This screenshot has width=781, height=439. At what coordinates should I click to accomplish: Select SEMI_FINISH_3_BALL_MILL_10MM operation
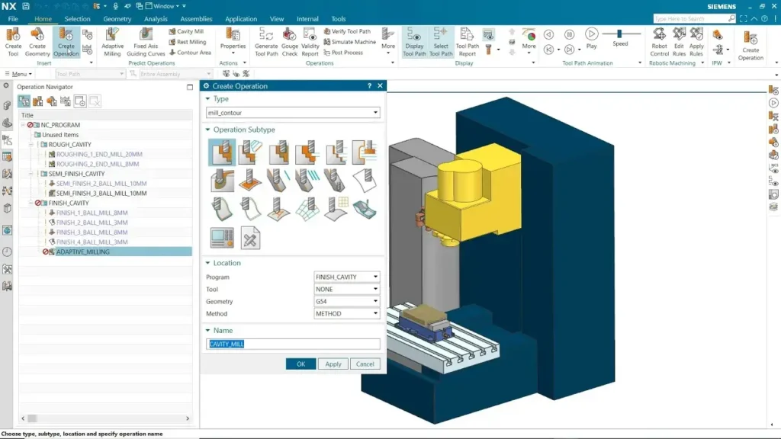point(101,193)
